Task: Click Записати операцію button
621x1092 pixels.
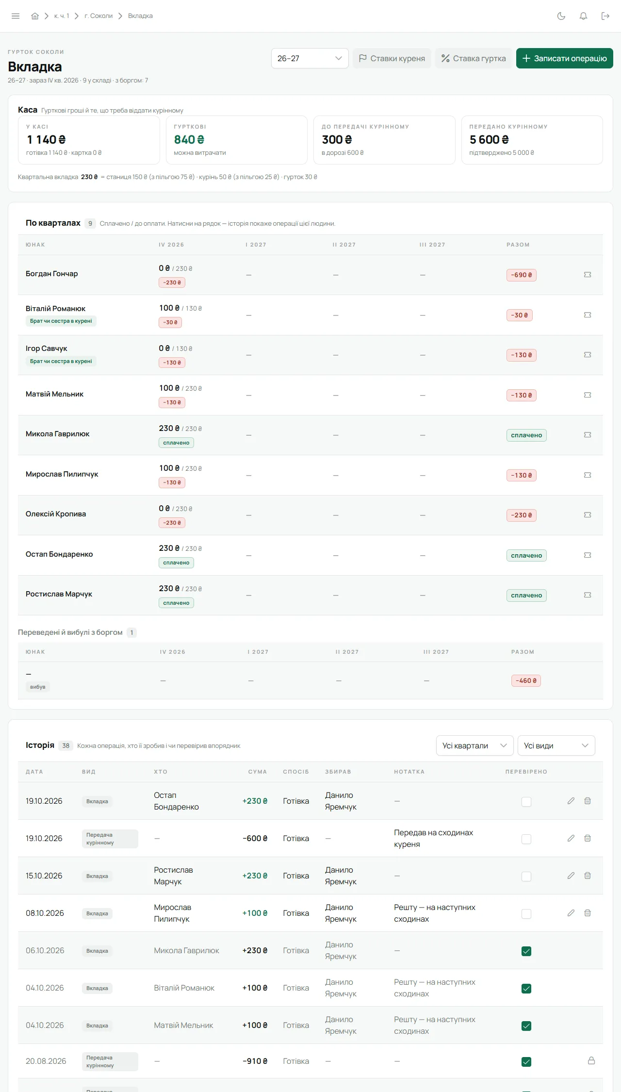Action: [x=565, y=58]
